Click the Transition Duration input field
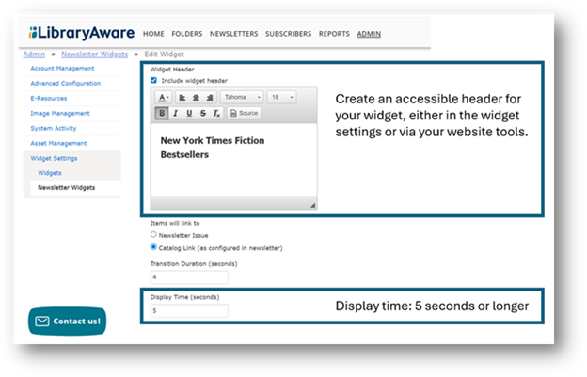 (x=189, y=277)
